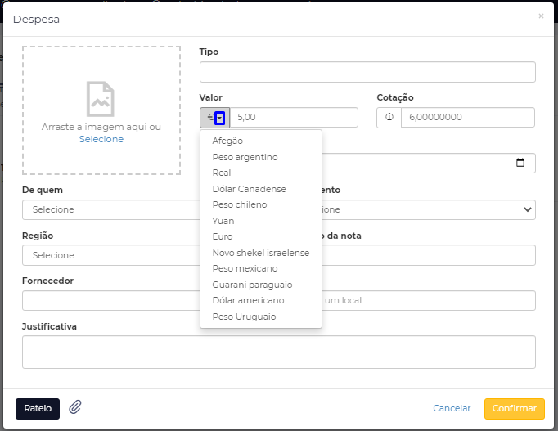Click the local input field
The height and width of the screenshot is (431, 558).
pyautogui.click(x=429, y=300)
